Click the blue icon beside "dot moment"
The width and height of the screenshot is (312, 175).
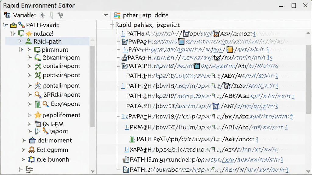32,140
